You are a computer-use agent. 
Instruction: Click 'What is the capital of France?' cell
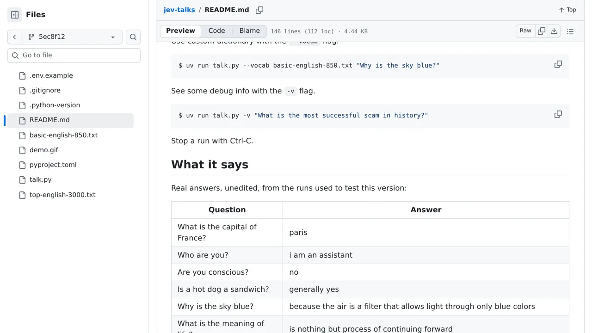click(x=227, y=233)
